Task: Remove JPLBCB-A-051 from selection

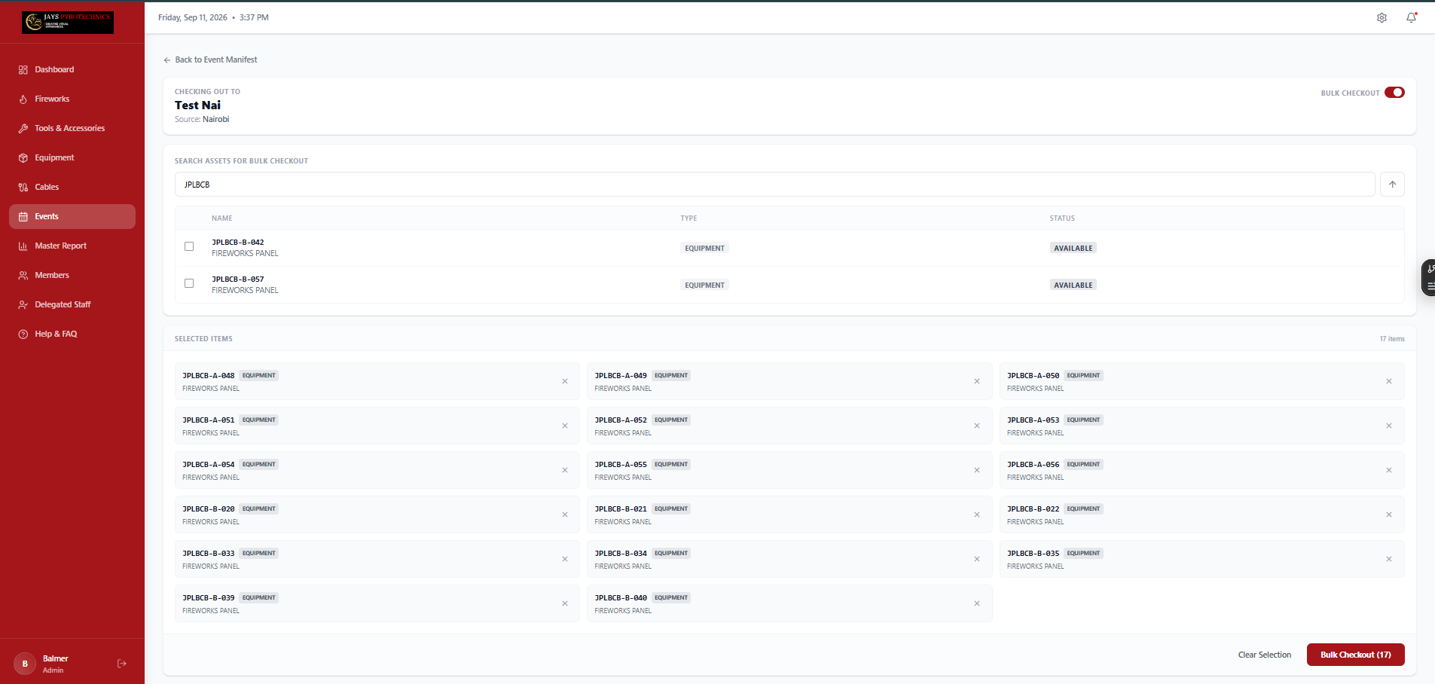Action: (x=565, y=426)
